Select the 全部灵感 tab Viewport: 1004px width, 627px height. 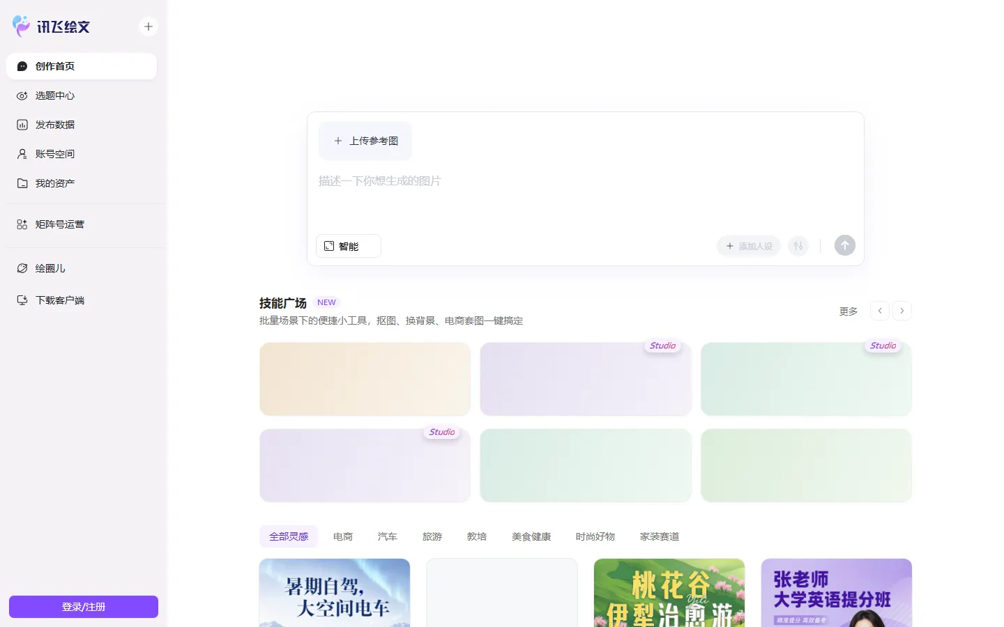coord(289,536)
